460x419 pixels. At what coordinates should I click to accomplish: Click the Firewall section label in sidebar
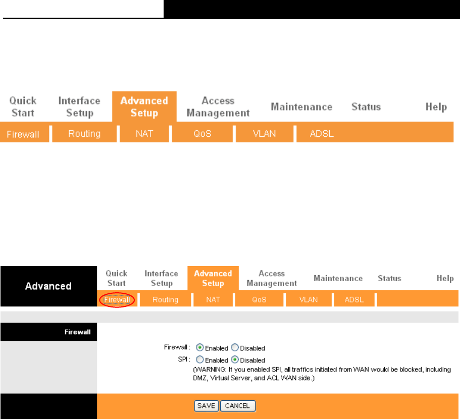[77, 332]
